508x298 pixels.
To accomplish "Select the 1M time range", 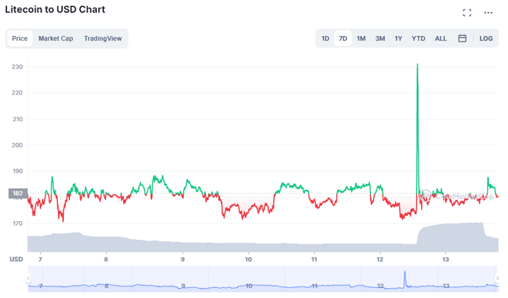I will pos(361,38).
